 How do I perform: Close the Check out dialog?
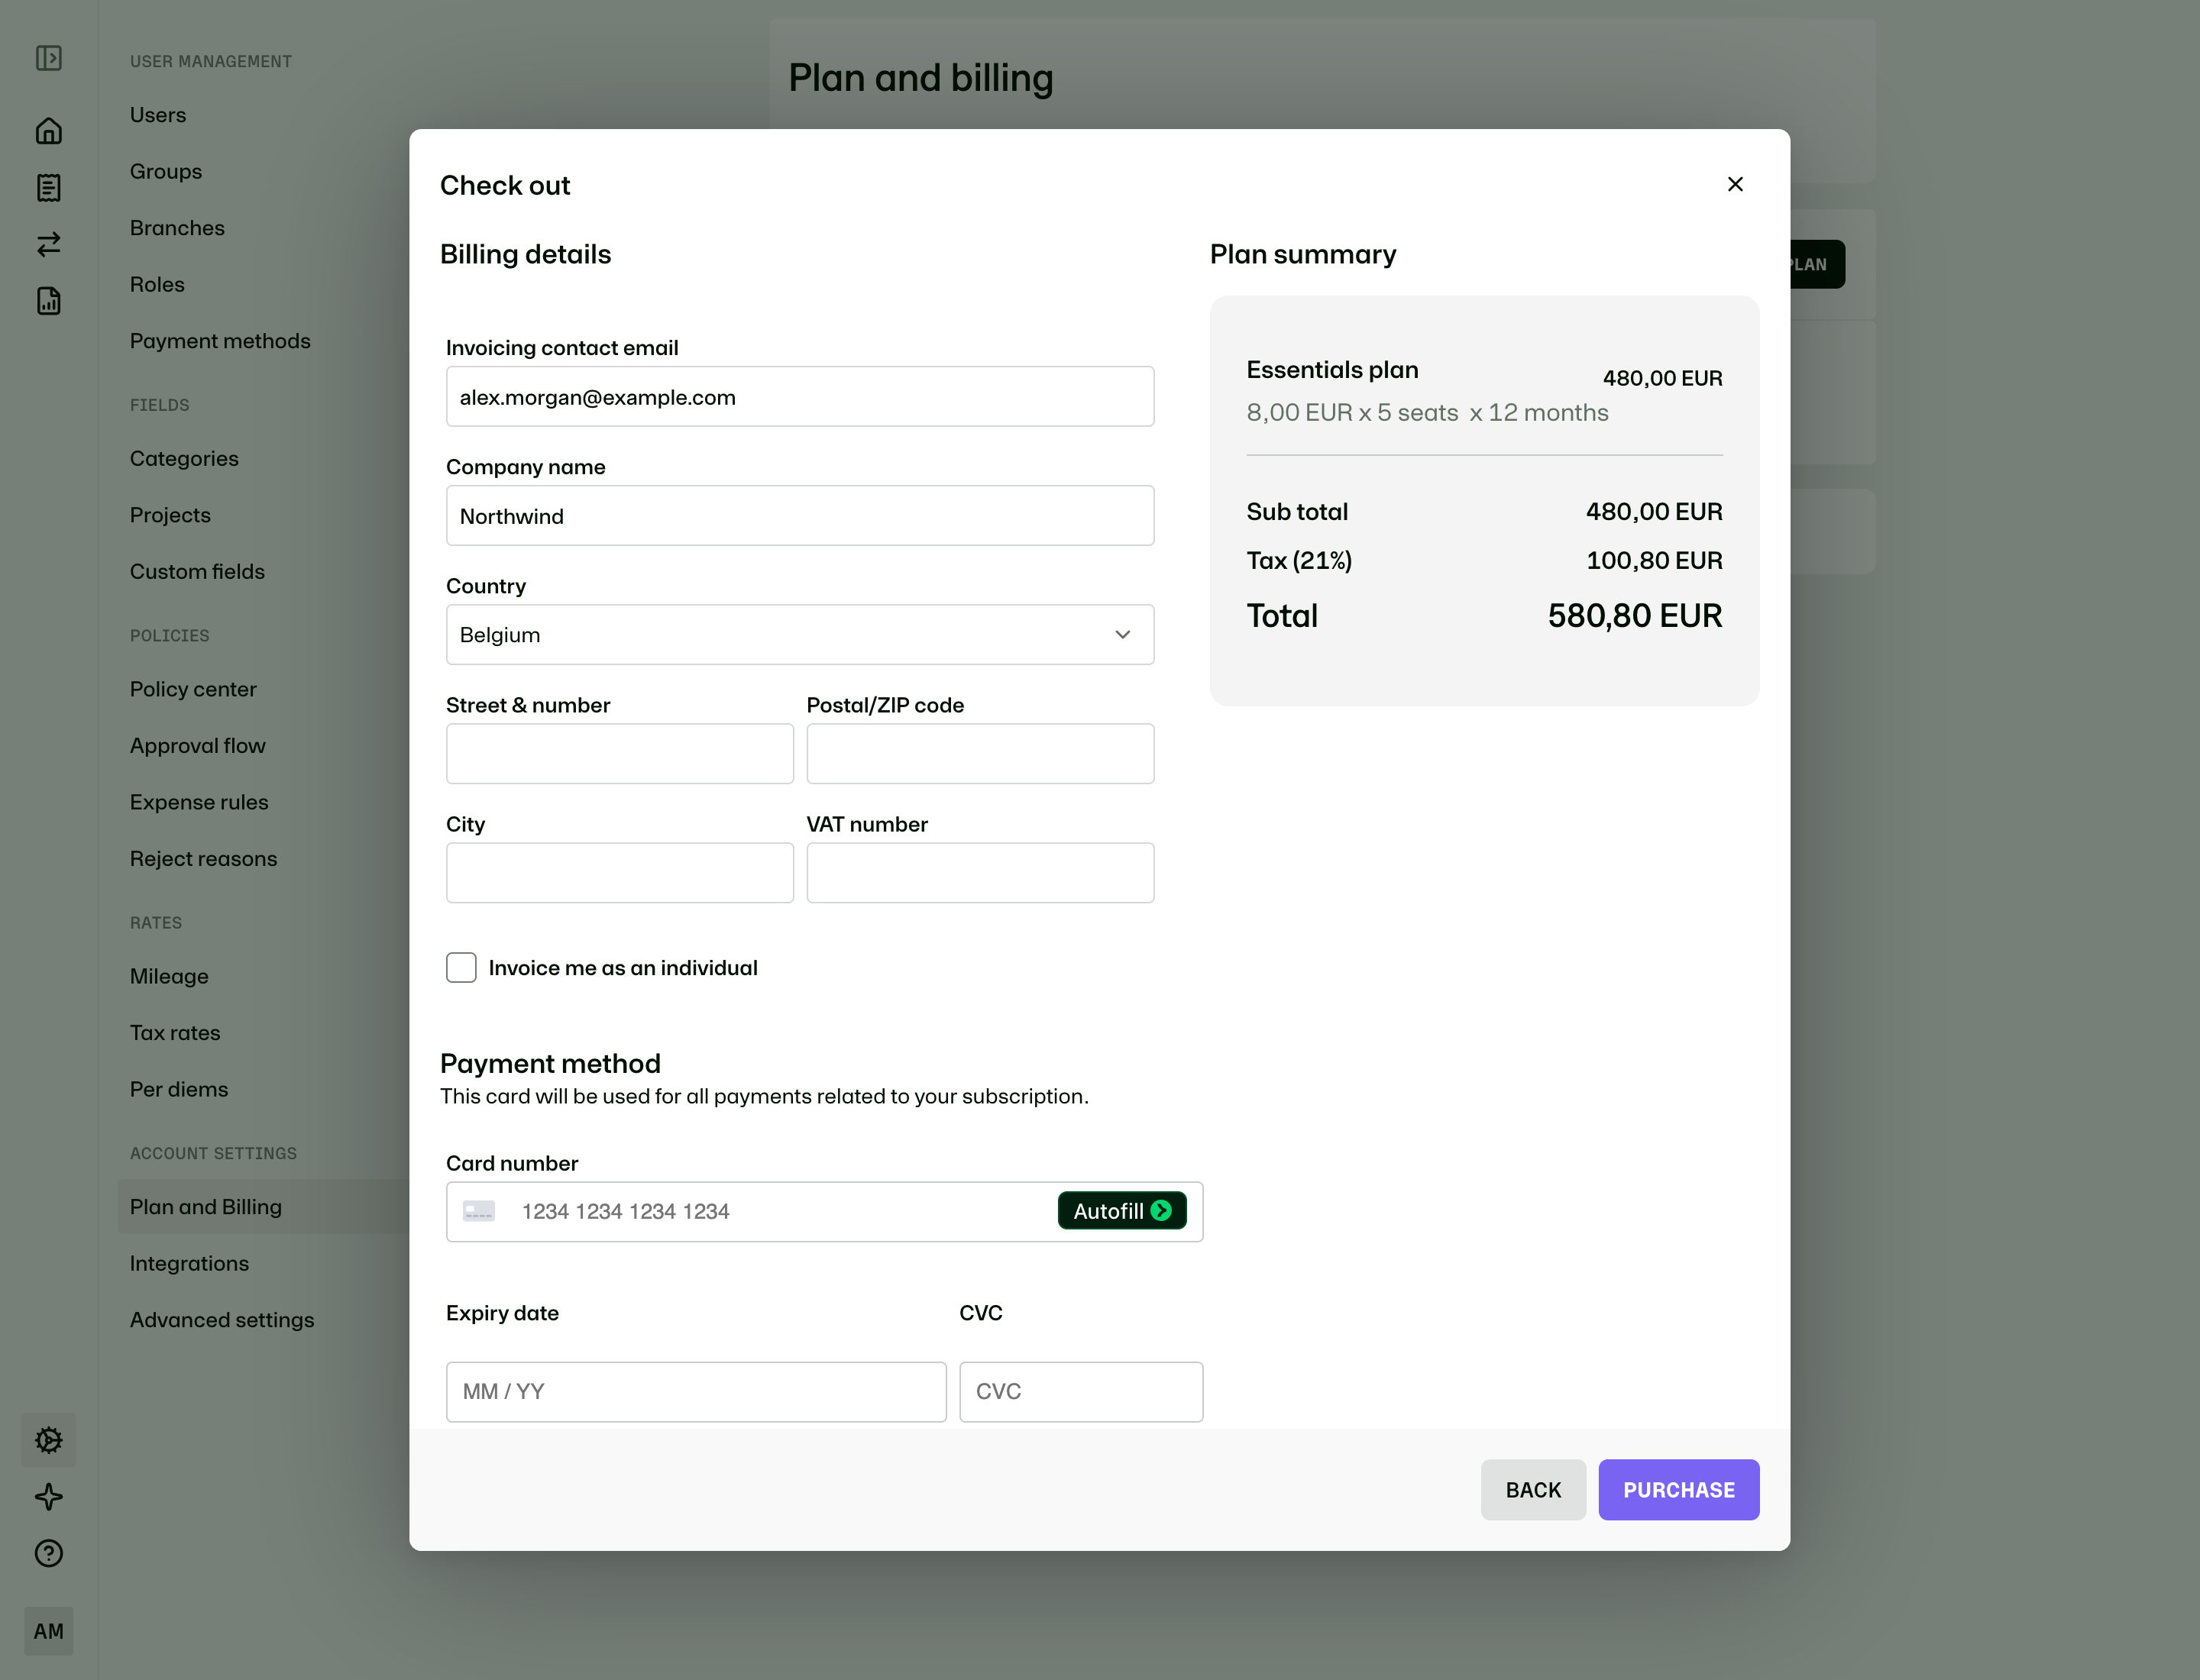1735,184
